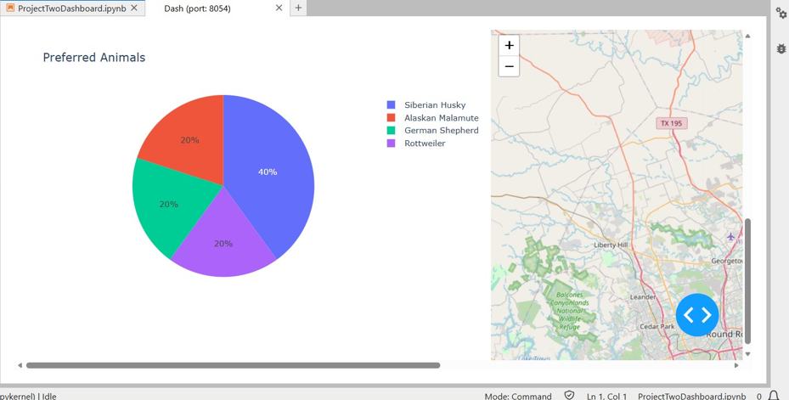Click the Leander label on map
The width and height of the screenshot is (789, 400).
643,297
